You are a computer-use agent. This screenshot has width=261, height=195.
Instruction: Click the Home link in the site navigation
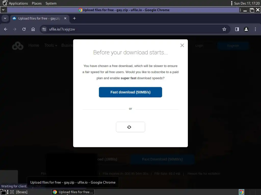tap(34, 45)
